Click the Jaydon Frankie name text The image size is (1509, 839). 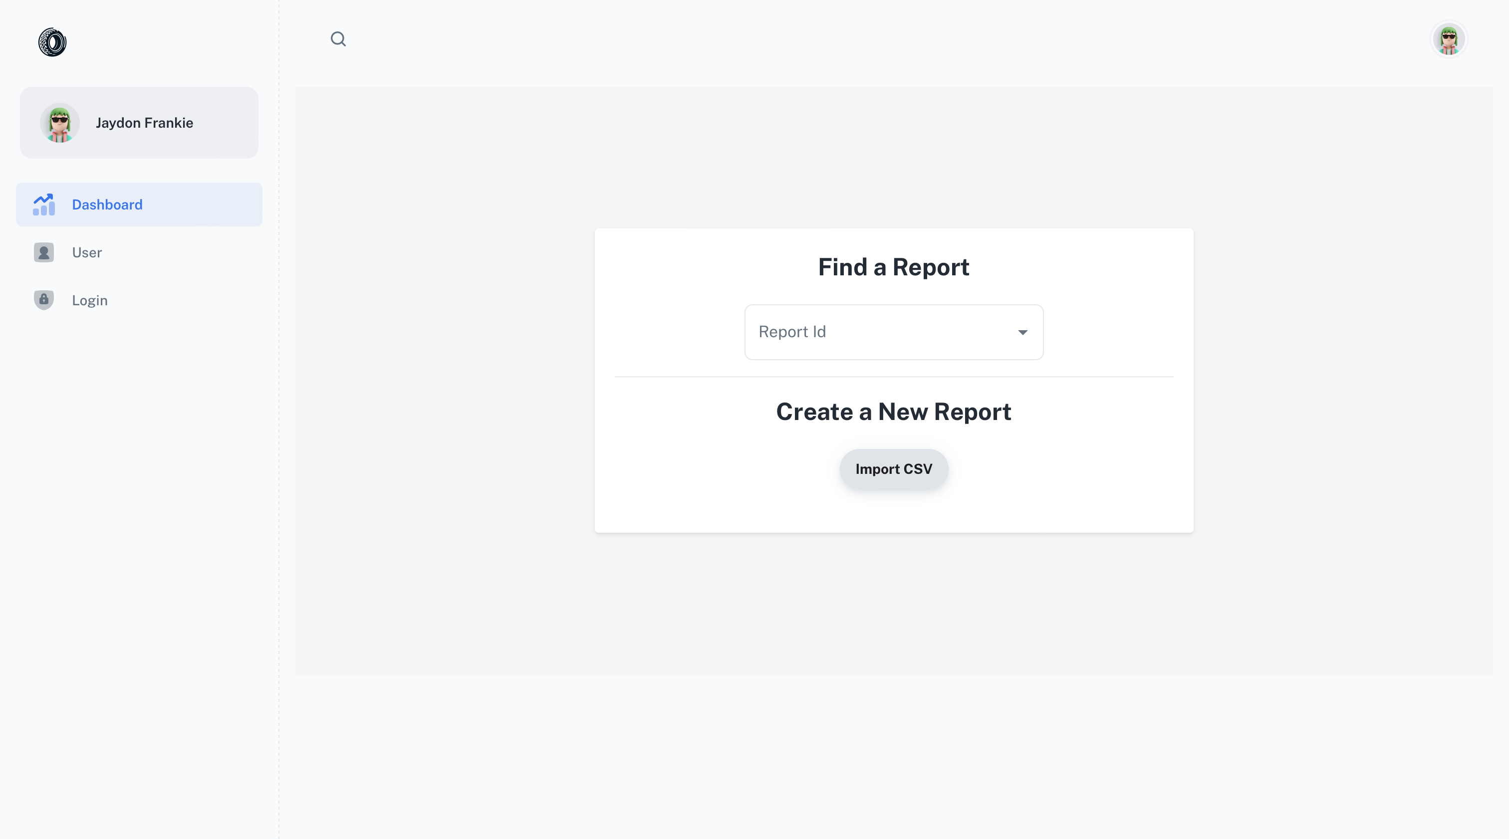(x=144, y=123)
